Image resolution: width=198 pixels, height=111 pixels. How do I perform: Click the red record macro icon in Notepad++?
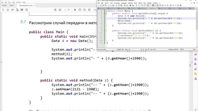(x=171, y=5)
